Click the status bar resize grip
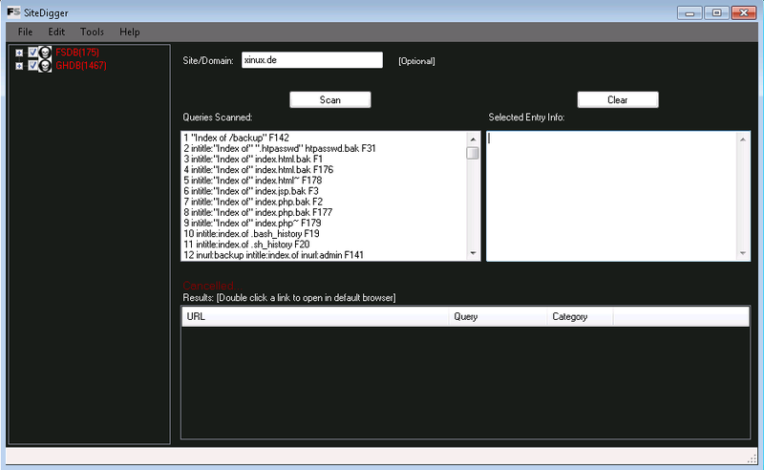 click(753, 459)
